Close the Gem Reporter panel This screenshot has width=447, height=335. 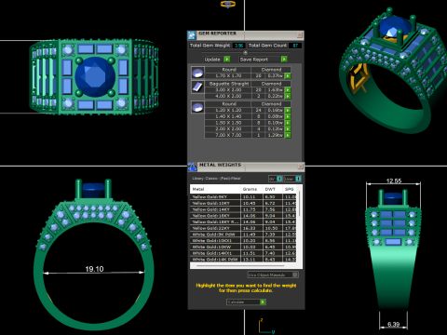coord(300,35)
